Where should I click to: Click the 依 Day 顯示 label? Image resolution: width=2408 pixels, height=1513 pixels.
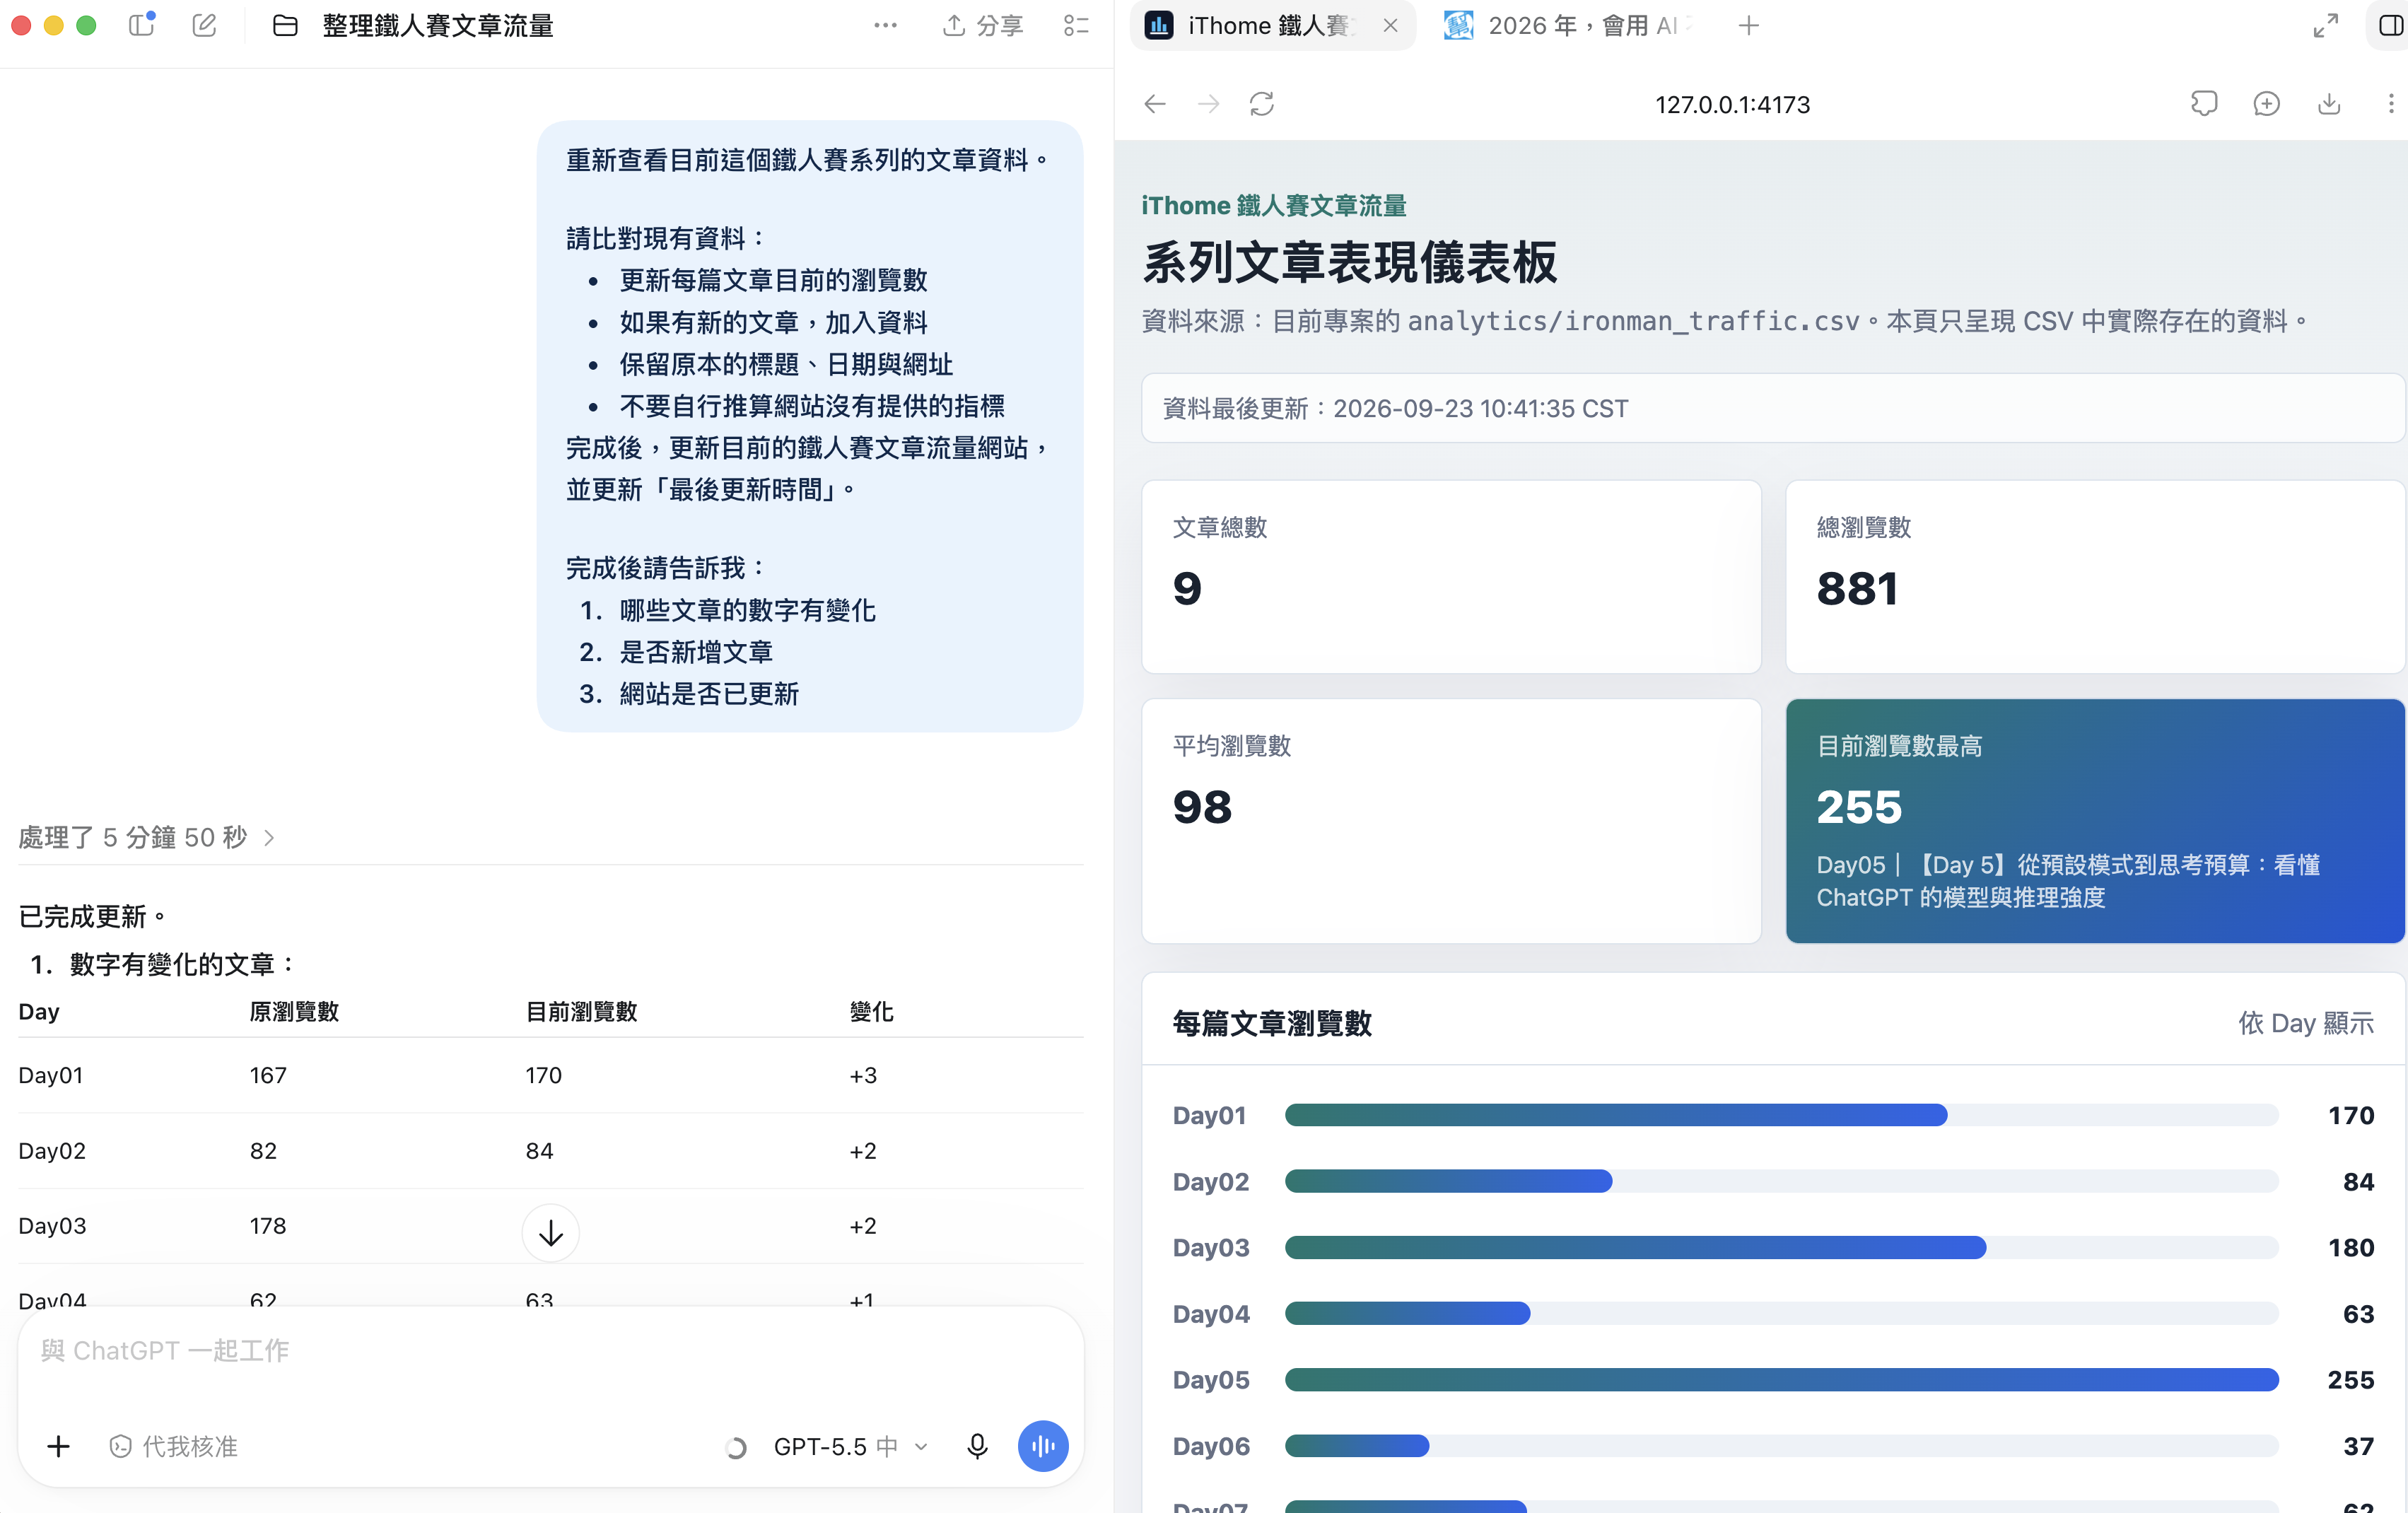pos(2306,1023)
